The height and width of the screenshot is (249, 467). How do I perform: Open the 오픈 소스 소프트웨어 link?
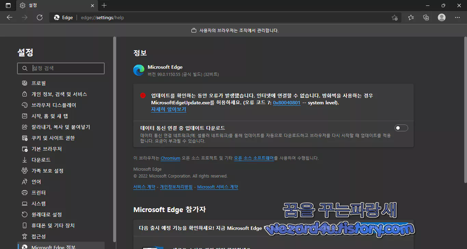click(x=254, y=158)
